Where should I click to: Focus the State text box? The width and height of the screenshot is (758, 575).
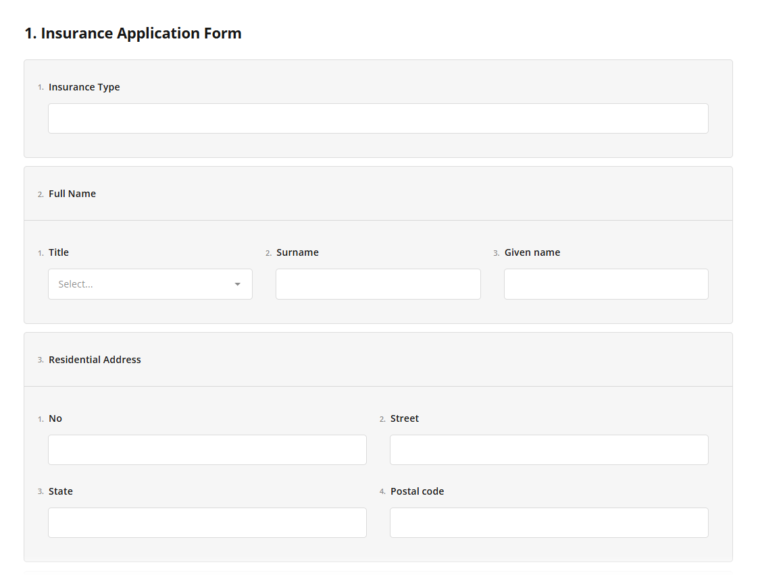click(x=207, y=522)
